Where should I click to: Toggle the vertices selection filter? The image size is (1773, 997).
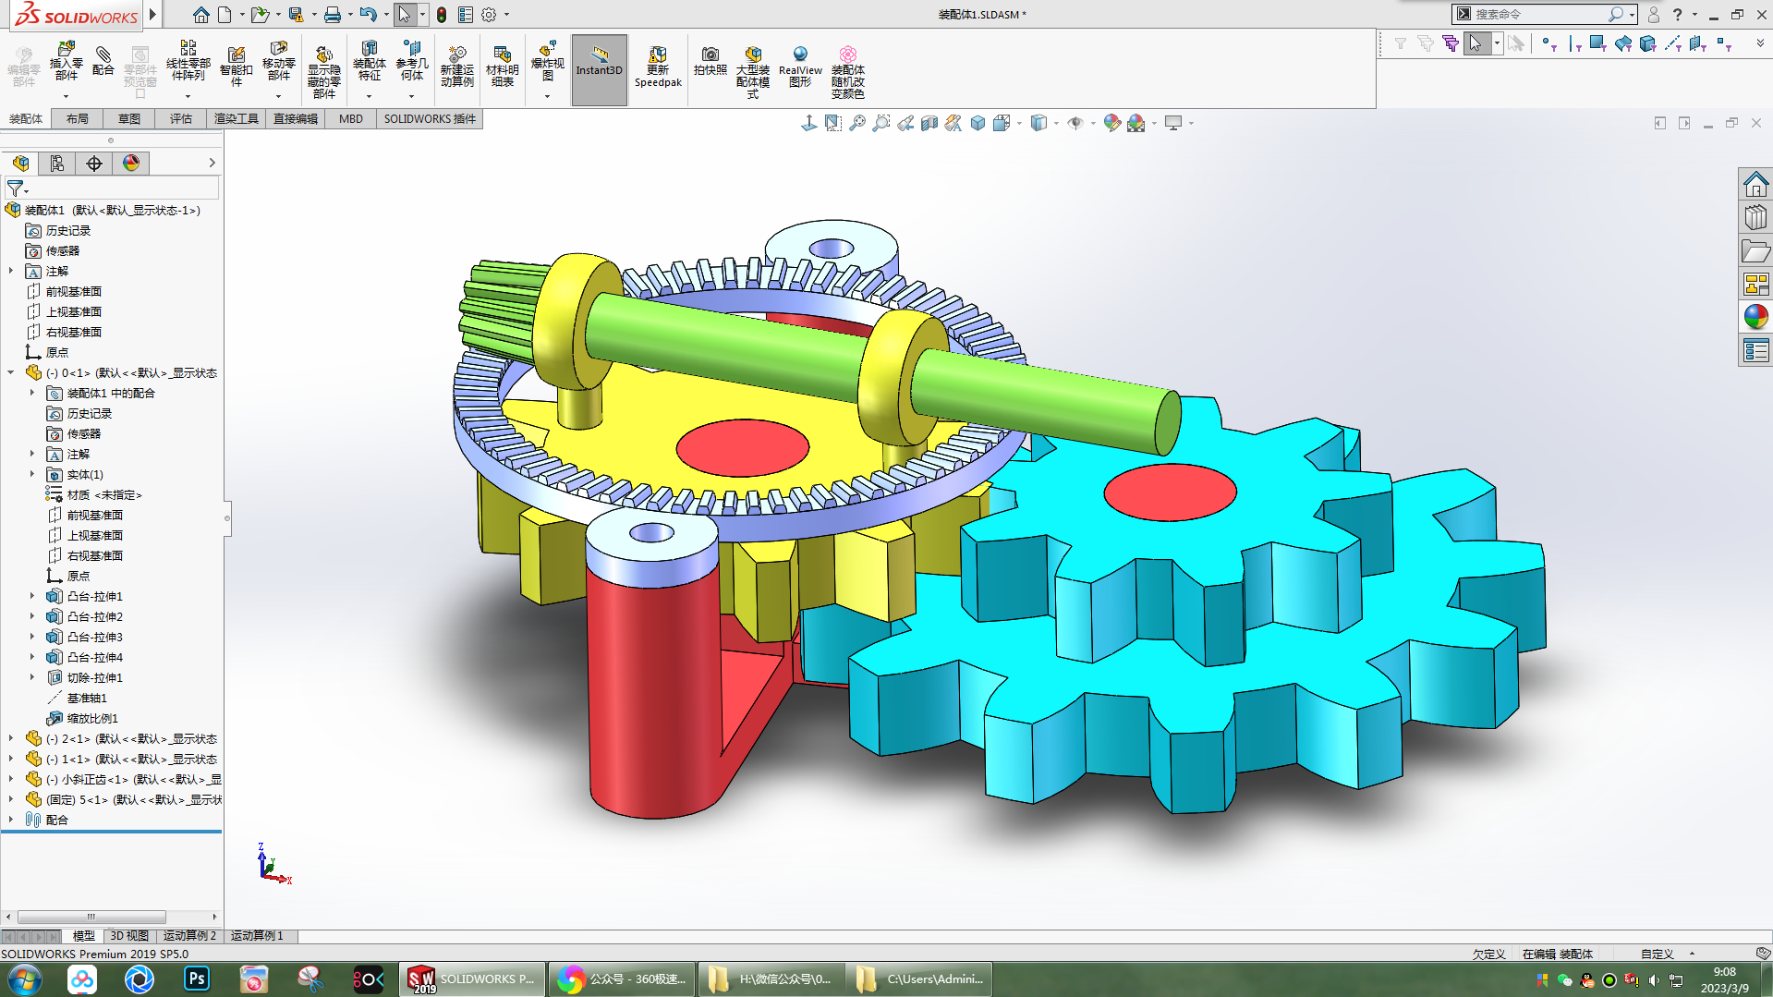click(1548, 43)
